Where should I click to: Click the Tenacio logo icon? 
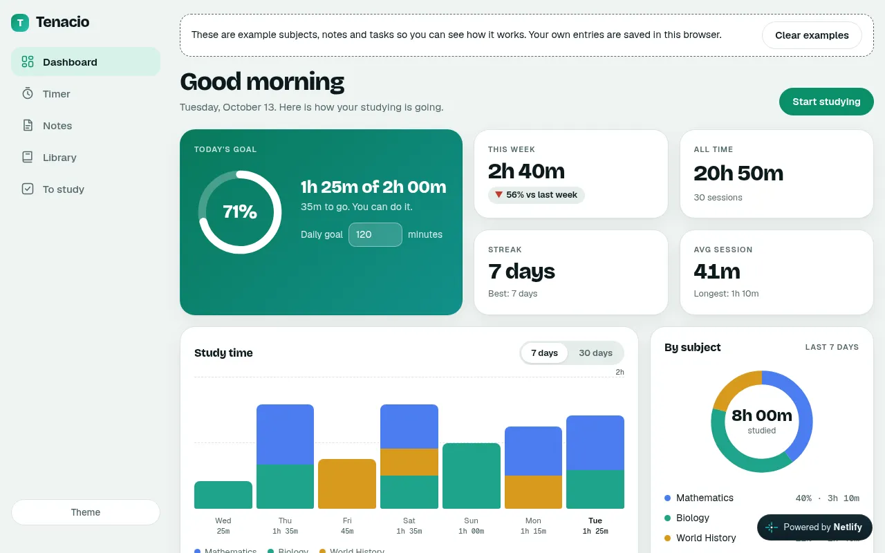[20, 23]
